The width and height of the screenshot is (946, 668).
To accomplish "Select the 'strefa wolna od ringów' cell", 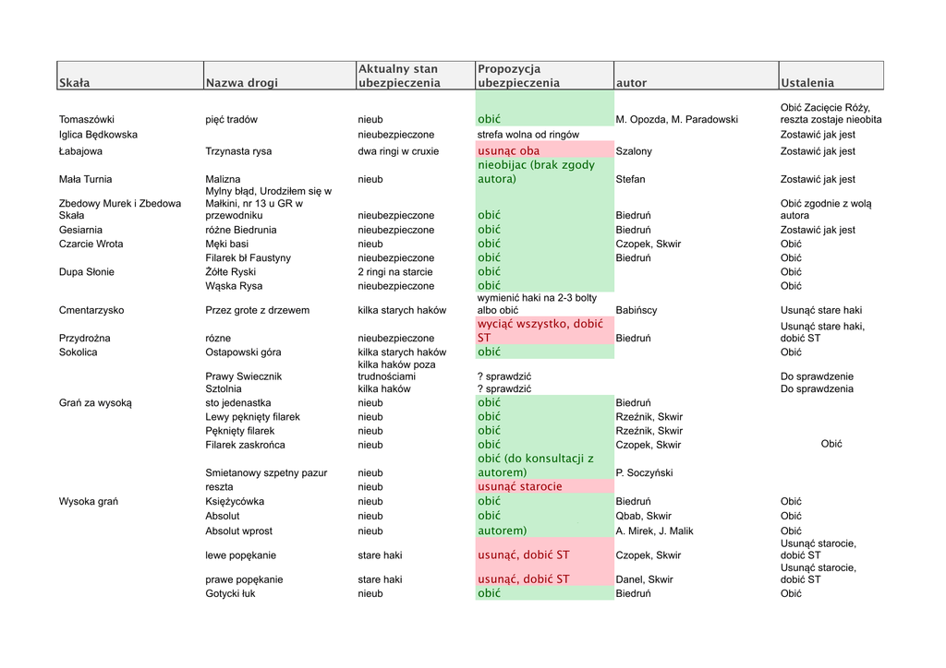I will pos(528,135).
